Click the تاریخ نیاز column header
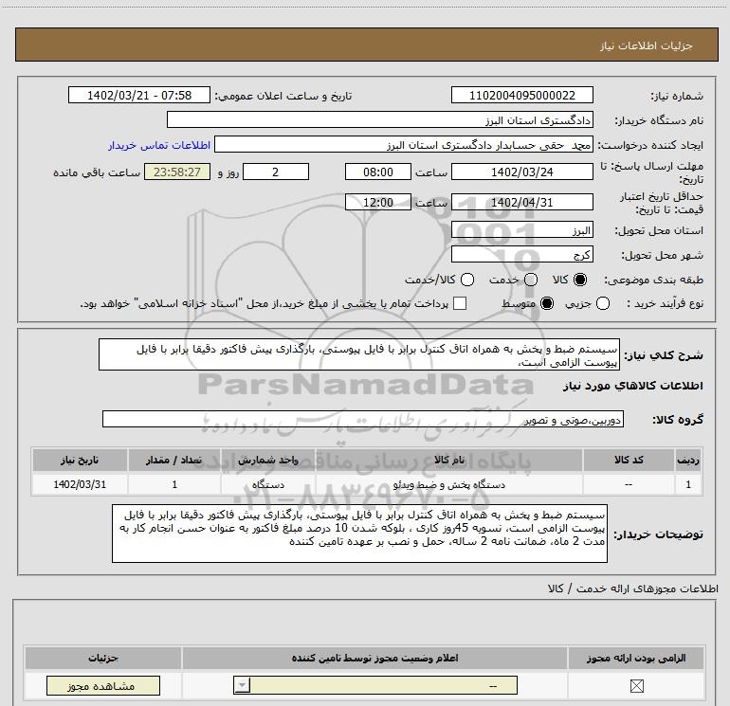730x706 pixels. pos(80,461)
